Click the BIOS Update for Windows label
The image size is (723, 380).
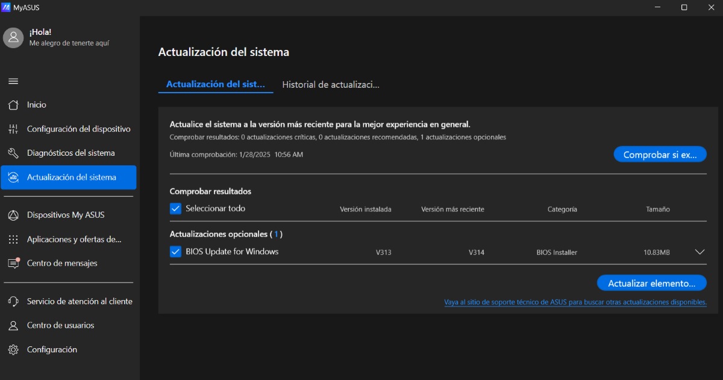(232, 251)
